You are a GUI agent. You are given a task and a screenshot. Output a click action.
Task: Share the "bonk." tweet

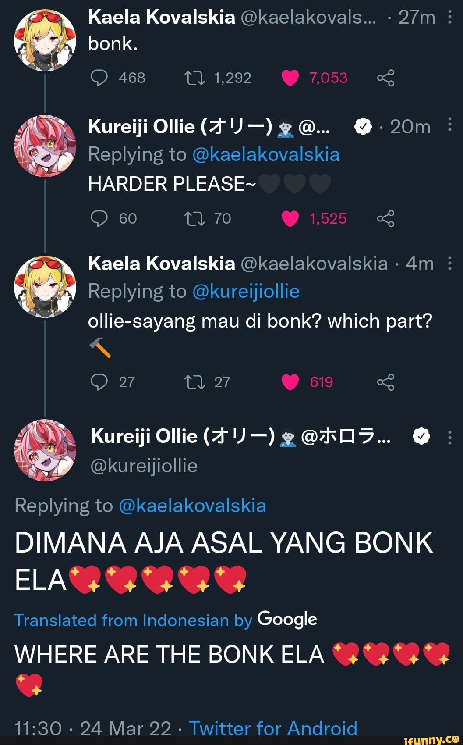[x=385, y=78]
